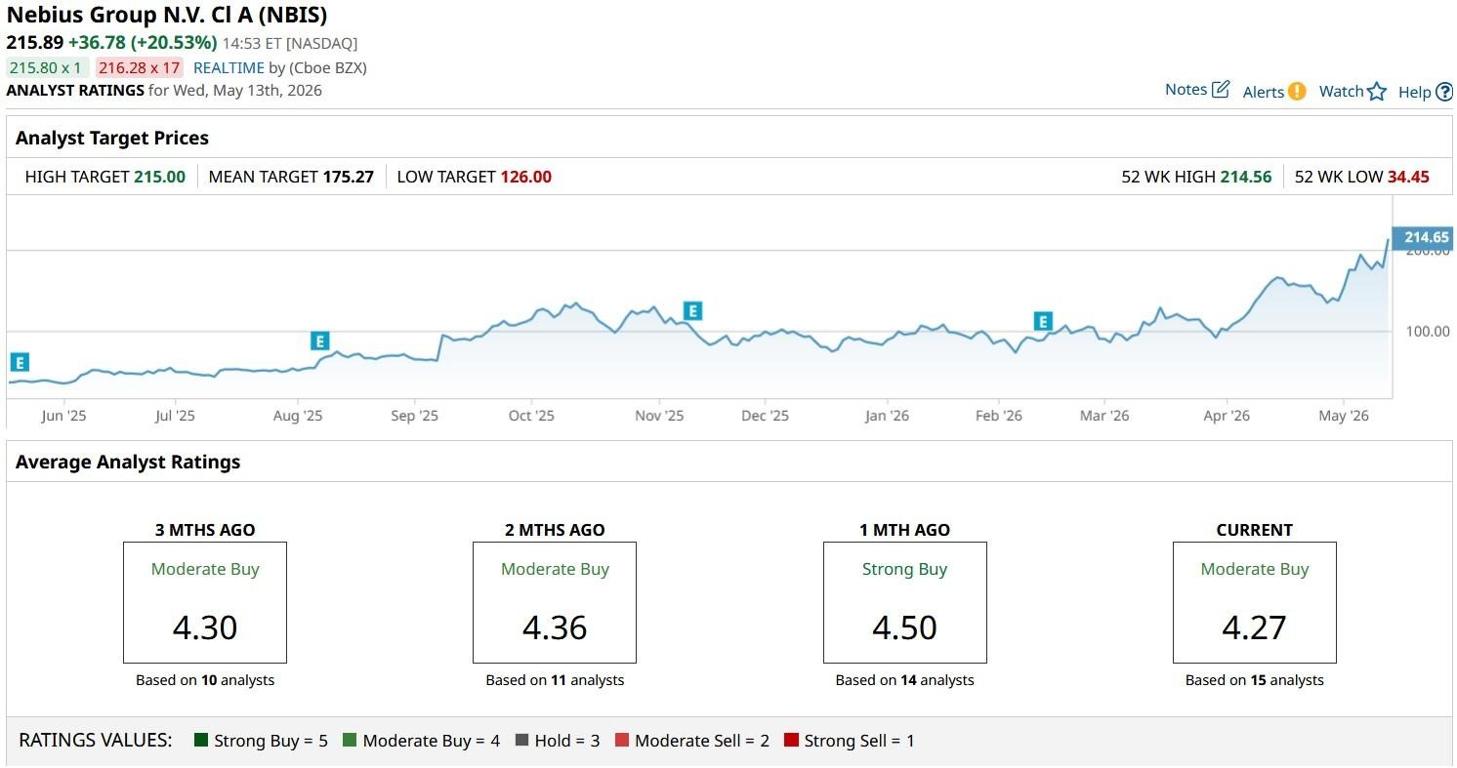Click earnings marker E near Feb '26
This screenshot has width=1457, height=768.
point(1043,321)
